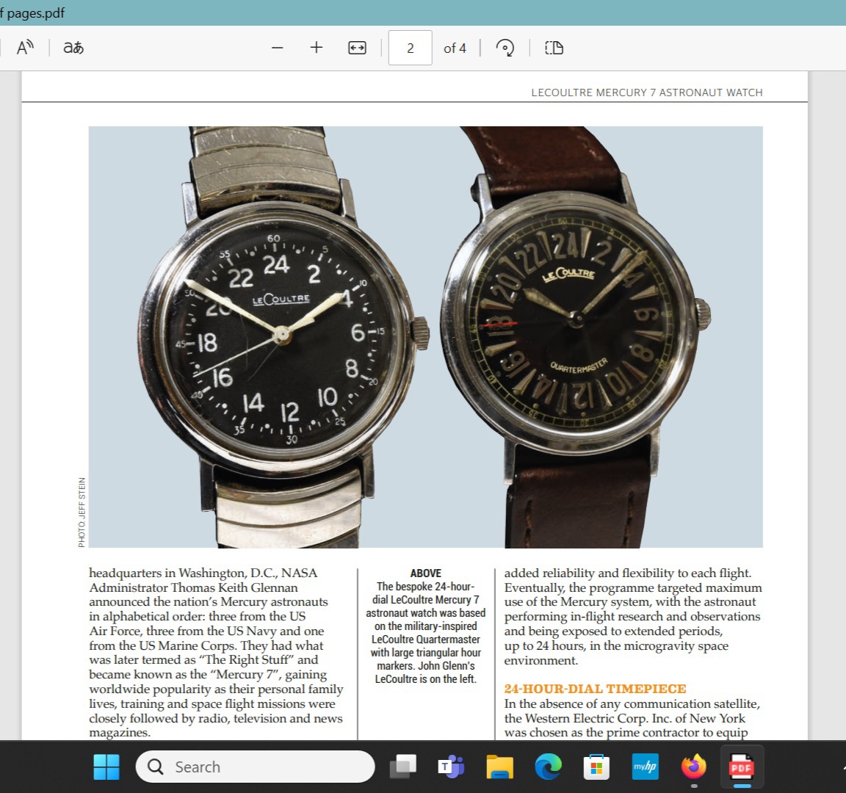Launch Microsoft Teams from the taskbar

pos(451,767)
